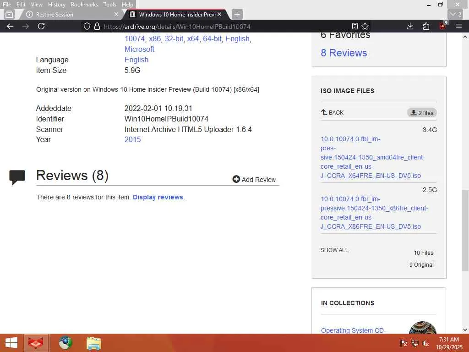Open the Operating System CD- collection link
Screen dimensions: 469x352
(354, 330)
